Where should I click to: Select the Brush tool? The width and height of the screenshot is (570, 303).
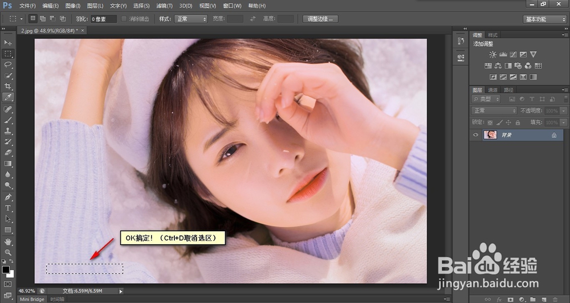pos(7,120)
